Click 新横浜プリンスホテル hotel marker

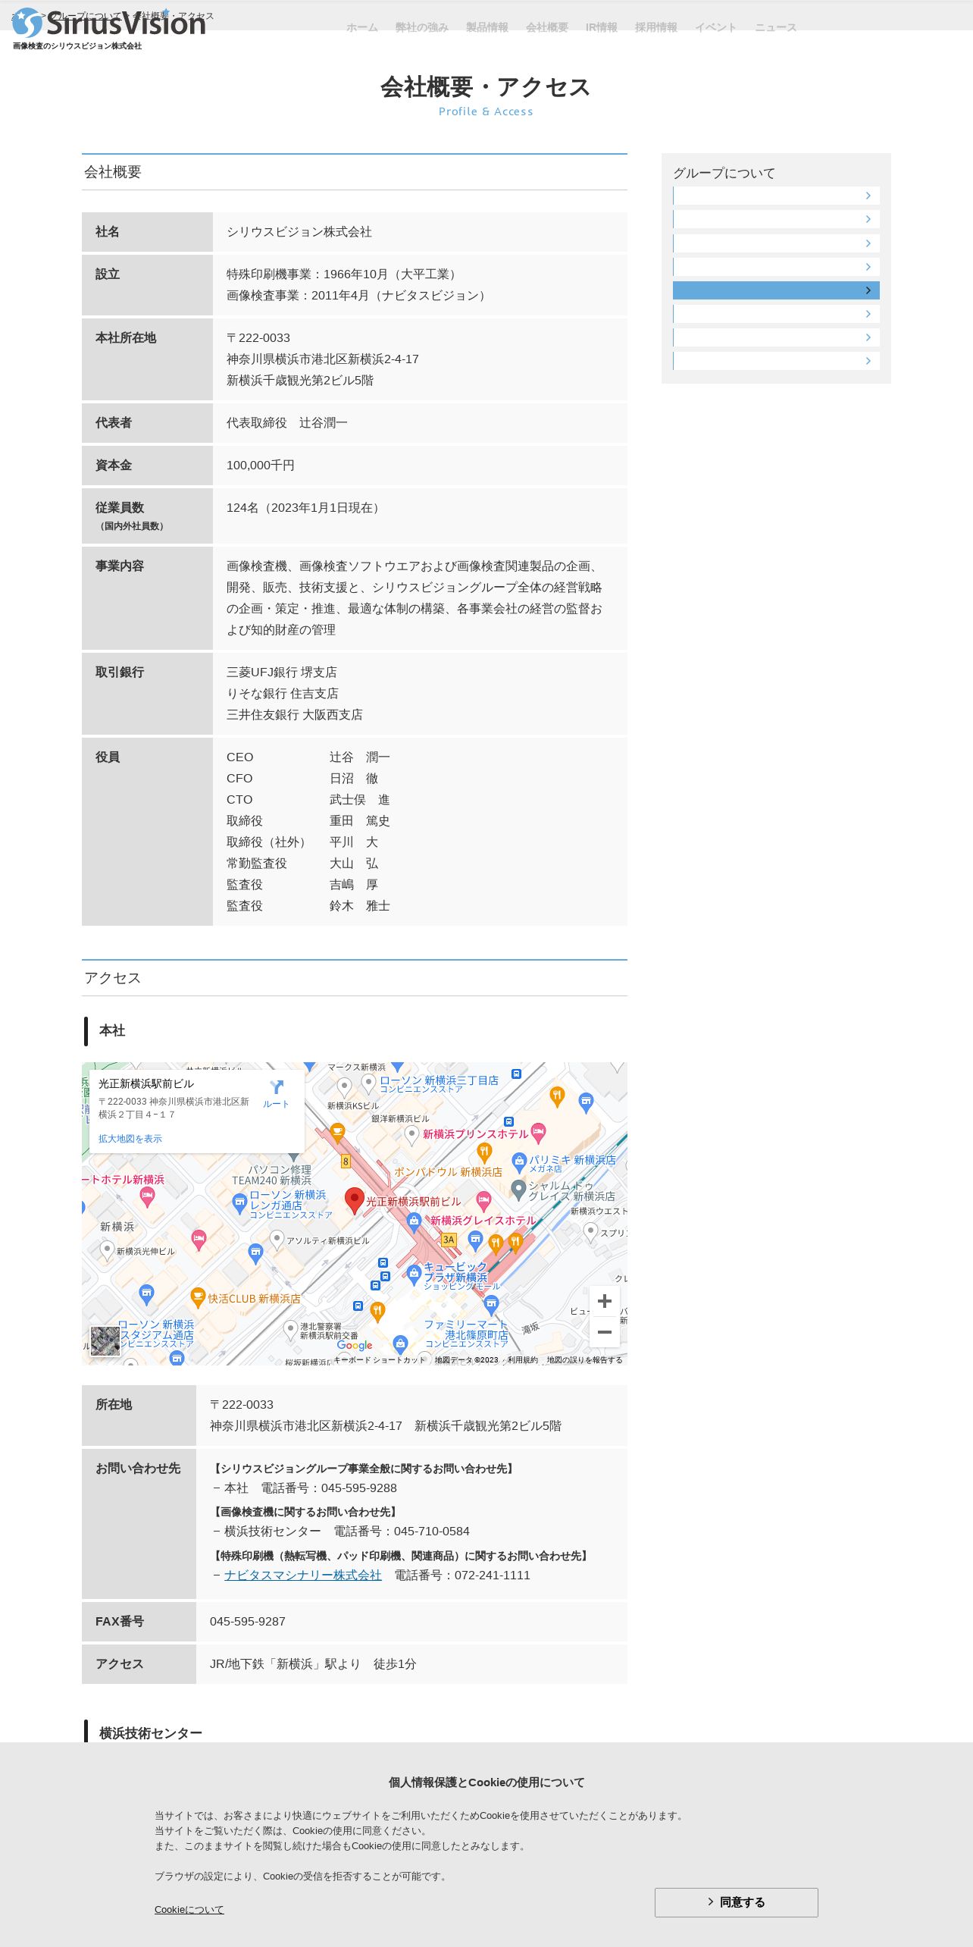pos(539,1133)
